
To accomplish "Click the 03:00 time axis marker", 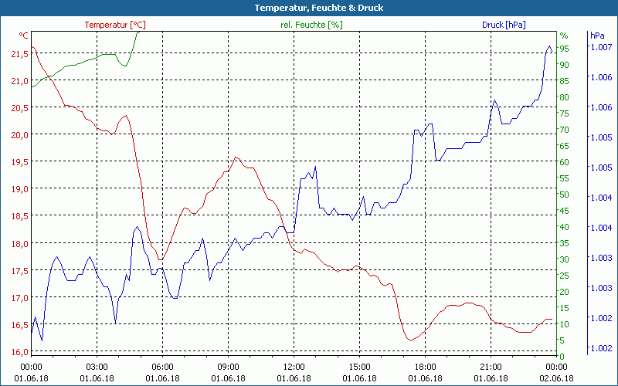I will (97, 367).
